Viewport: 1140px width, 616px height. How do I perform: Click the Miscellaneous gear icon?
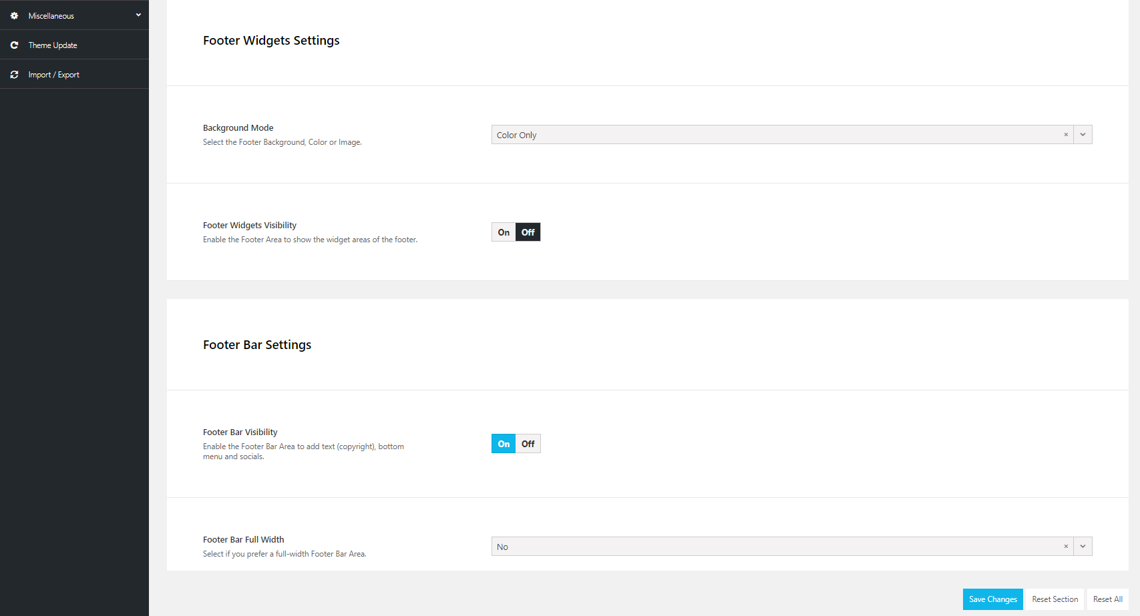[14, 15]
